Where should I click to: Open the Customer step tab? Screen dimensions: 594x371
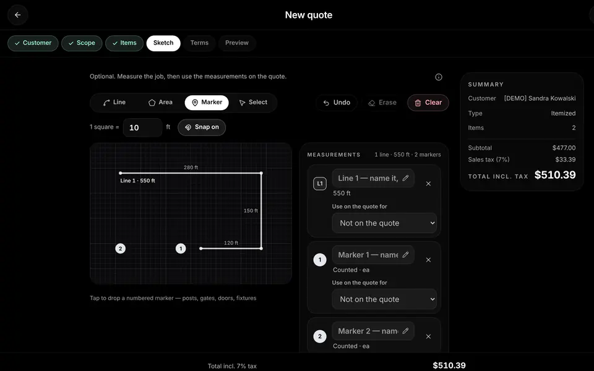click(33, 43)
